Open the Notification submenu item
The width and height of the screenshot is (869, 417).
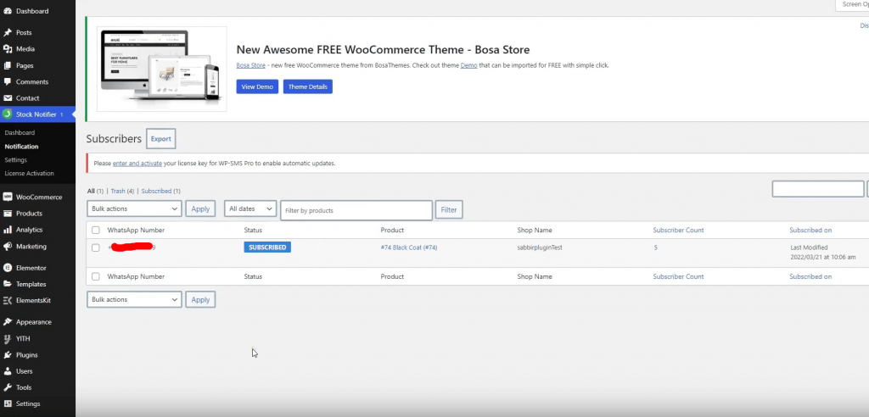click(x=21, y=147)
